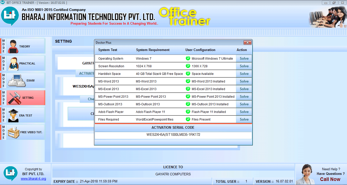This screenshot has height=185, width=347.
Task: Click 'Space Available' configuration text
Action: click(203, 74)
